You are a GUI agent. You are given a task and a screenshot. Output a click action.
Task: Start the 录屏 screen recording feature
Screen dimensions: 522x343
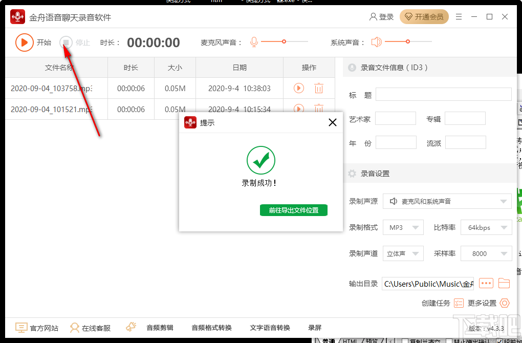click(315, 328)
